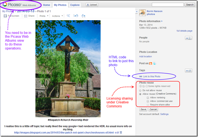This screenshot has width=198, height=137.
Task: Expand the Actions dropdown menu
Action: click(x=57, y=16)
